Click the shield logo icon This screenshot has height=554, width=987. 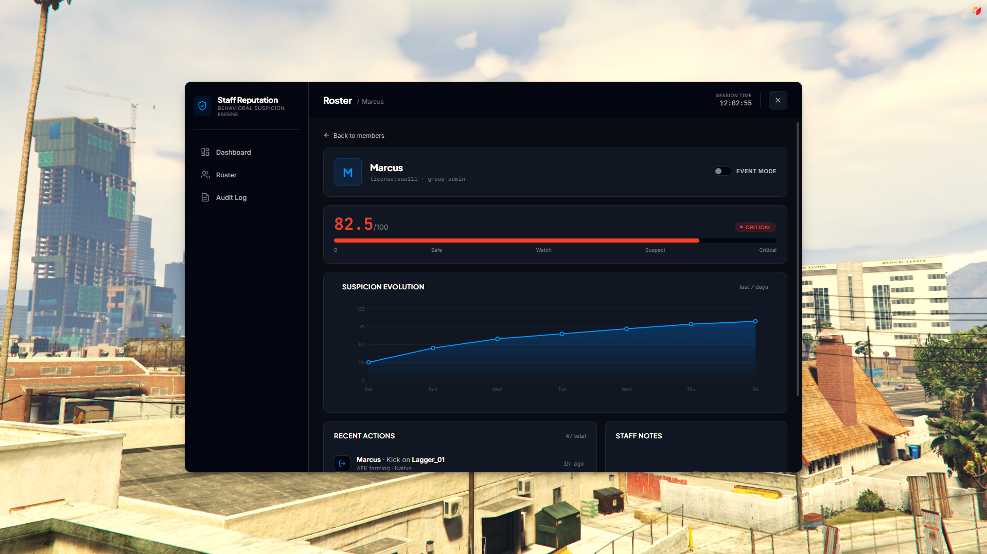pyautogui.click(x=202, y=106)
